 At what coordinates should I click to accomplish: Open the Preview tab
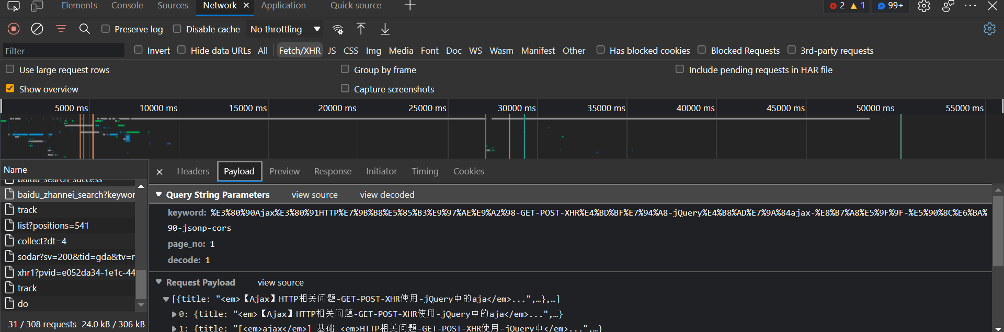tap(284, 171)
